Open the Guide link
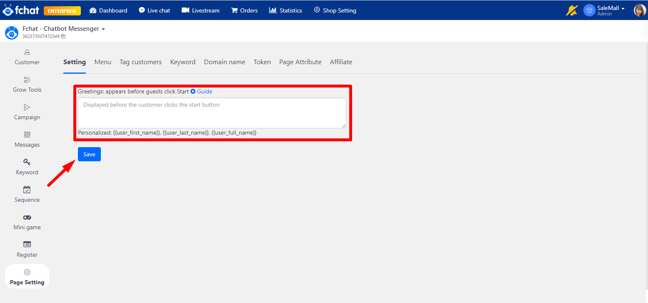This screenshot has height=303, width=648. point(205,91)
